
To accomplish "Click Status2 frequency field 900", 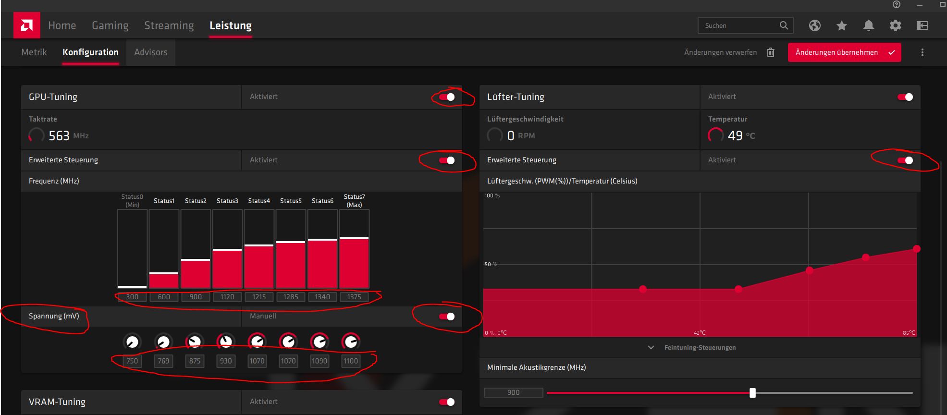I will tap(196, 297).
